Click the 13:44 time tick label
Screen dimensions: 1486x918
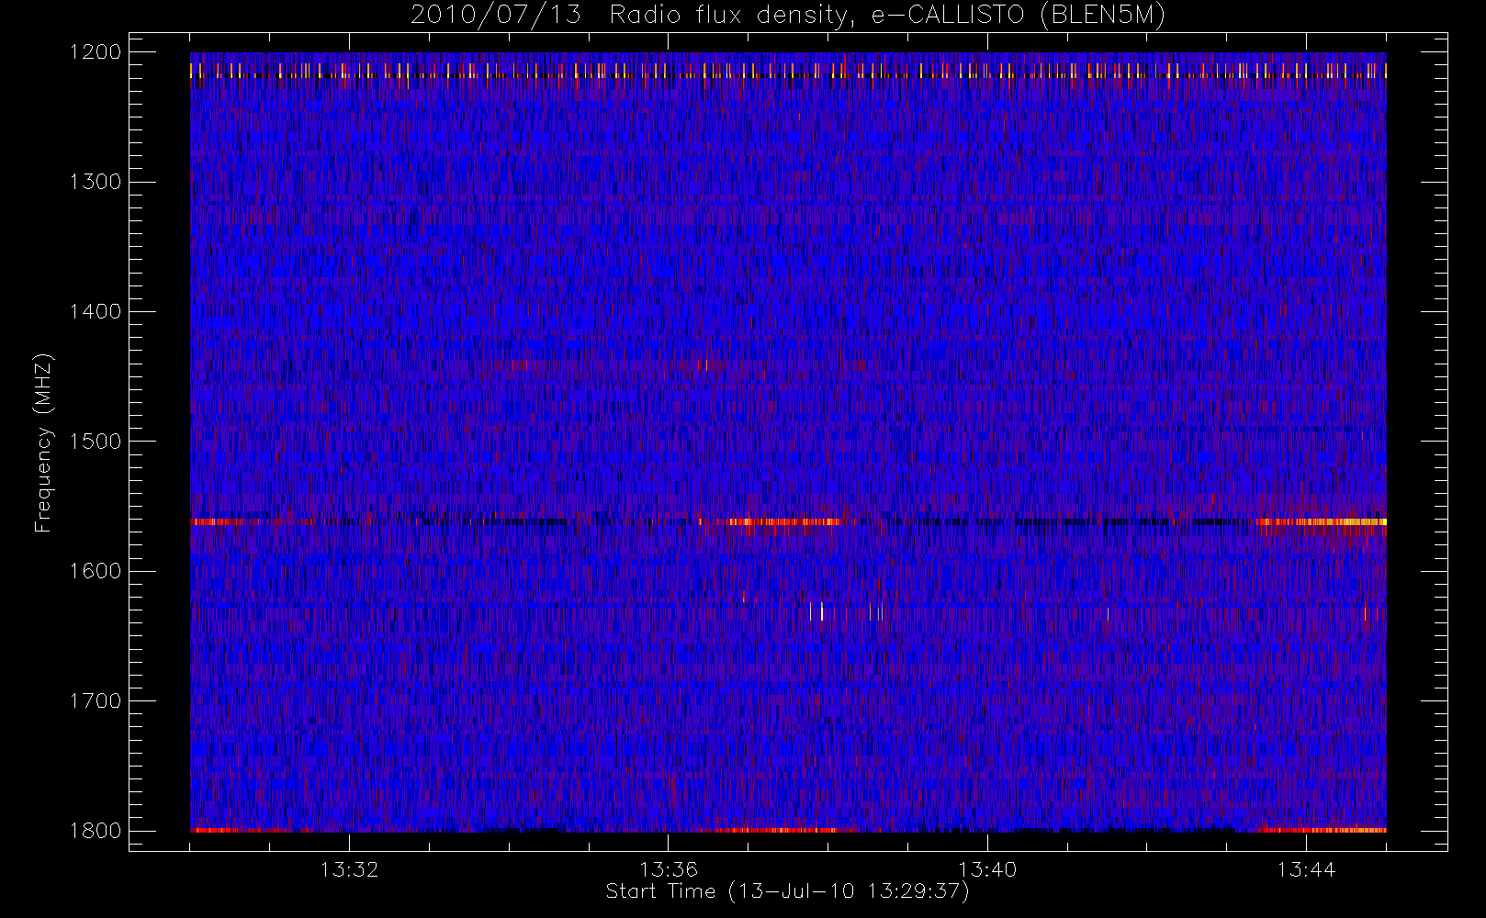click(x=1306, y=869)
